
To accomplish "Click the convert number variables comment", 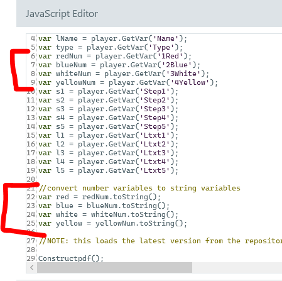I will (139, 189).
